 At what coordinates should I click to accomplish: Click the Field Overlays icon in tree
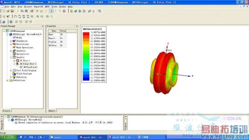pyautogui.click(x=14, y=74)
